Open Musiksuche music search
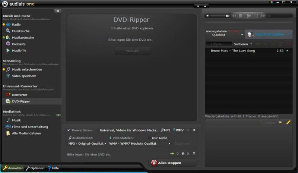298x173 pixels. pyautogui.click(x=21, y=31)
